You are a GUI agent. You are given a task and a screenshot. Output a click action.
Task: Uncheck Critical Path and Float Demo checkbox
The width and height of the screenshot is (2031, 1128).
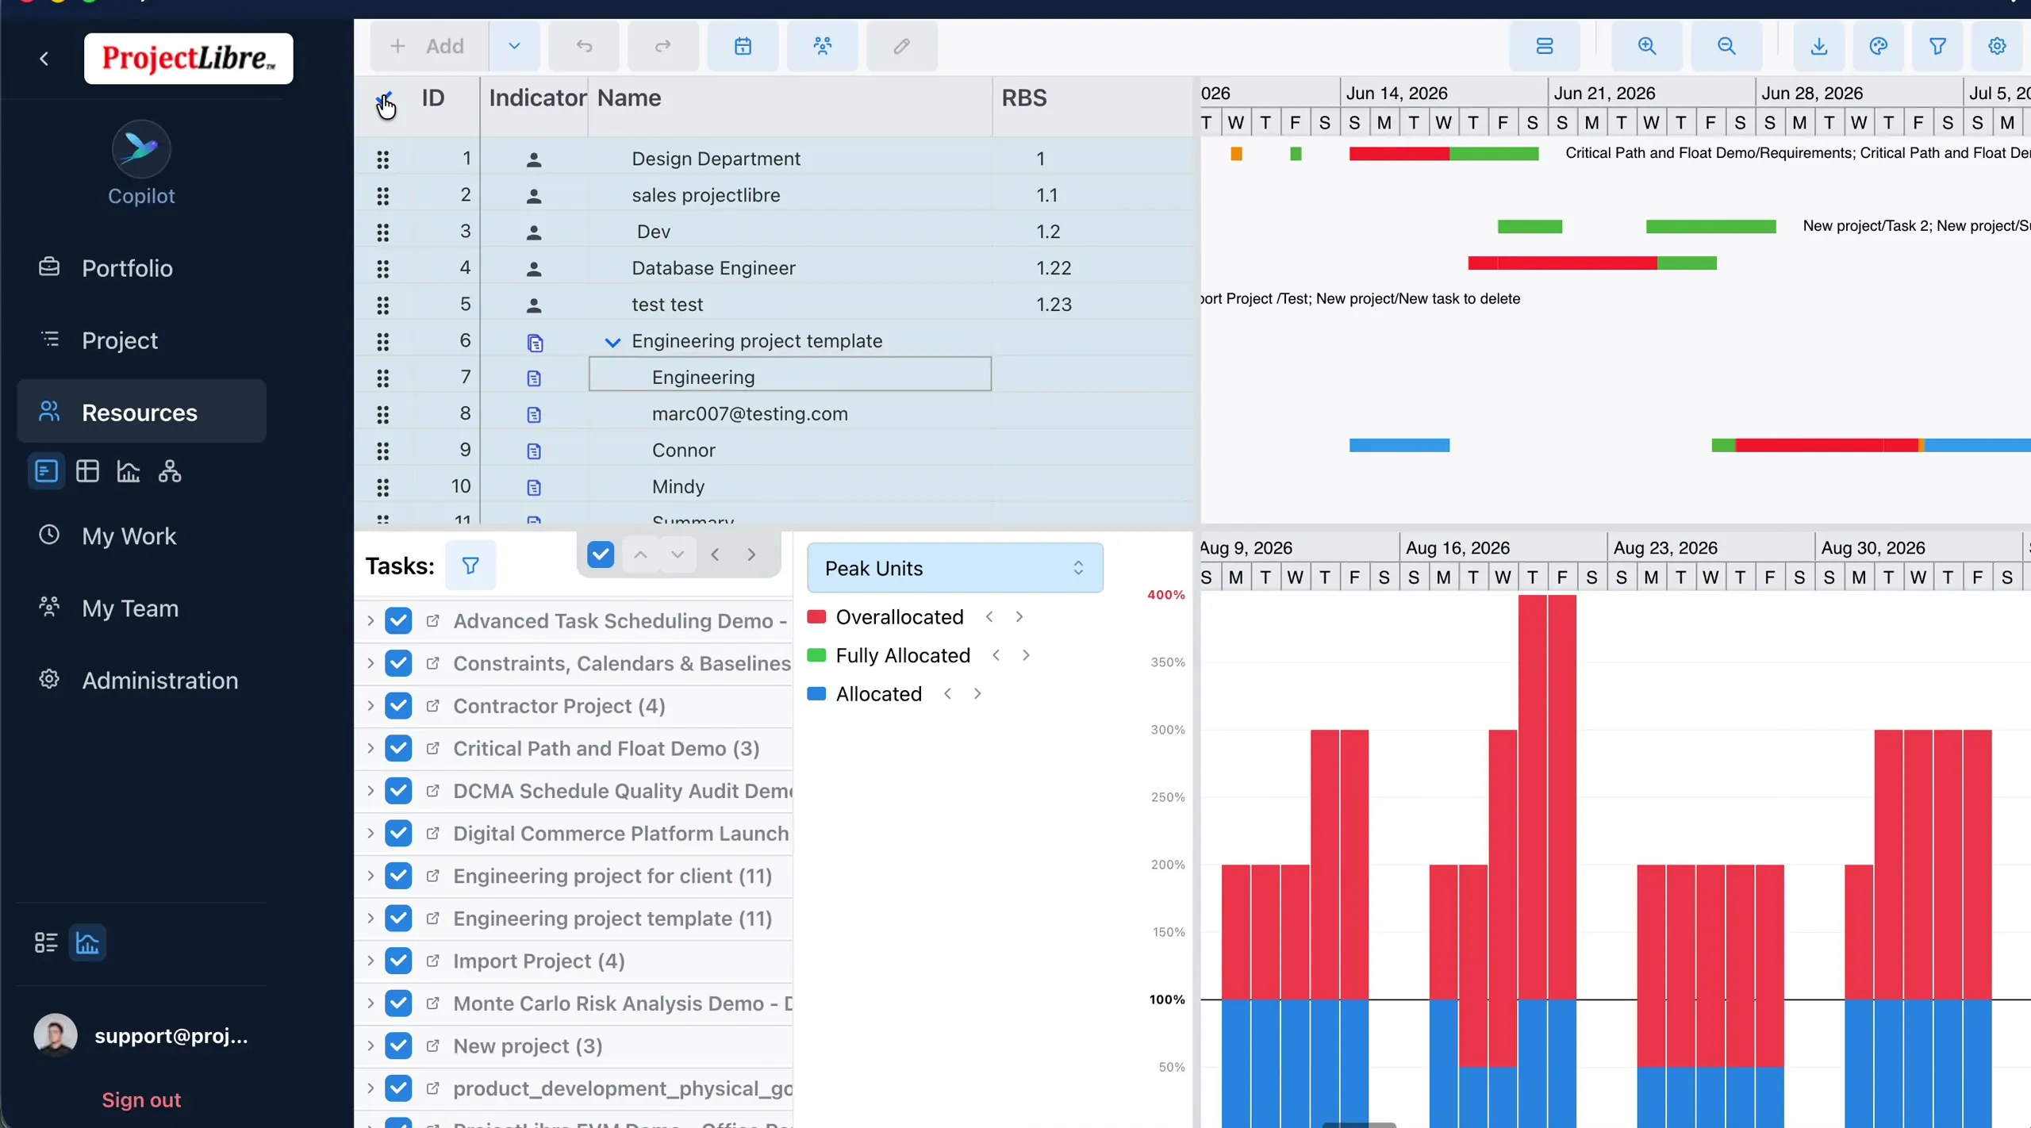point(398,748)
